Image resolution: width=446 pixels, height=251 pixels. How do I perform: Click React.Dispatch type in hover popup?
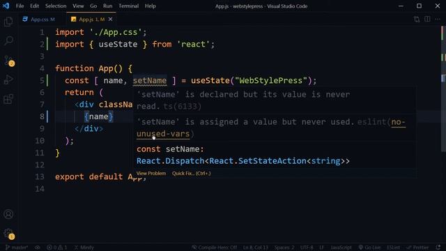point(170,161)
